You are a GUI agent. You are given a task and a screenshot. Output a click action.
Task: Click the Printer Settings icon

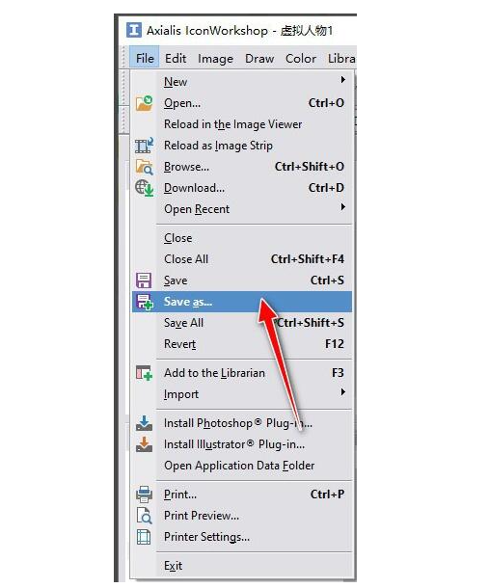click(x=144, y=537)
